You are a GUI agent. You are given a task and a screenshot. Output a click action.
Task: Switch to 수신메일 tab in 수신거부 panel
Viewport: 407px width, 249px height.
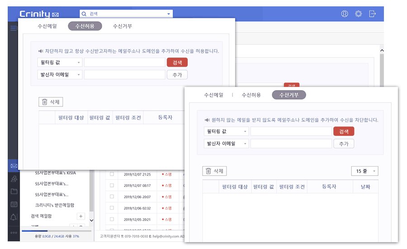coord(213,95)
